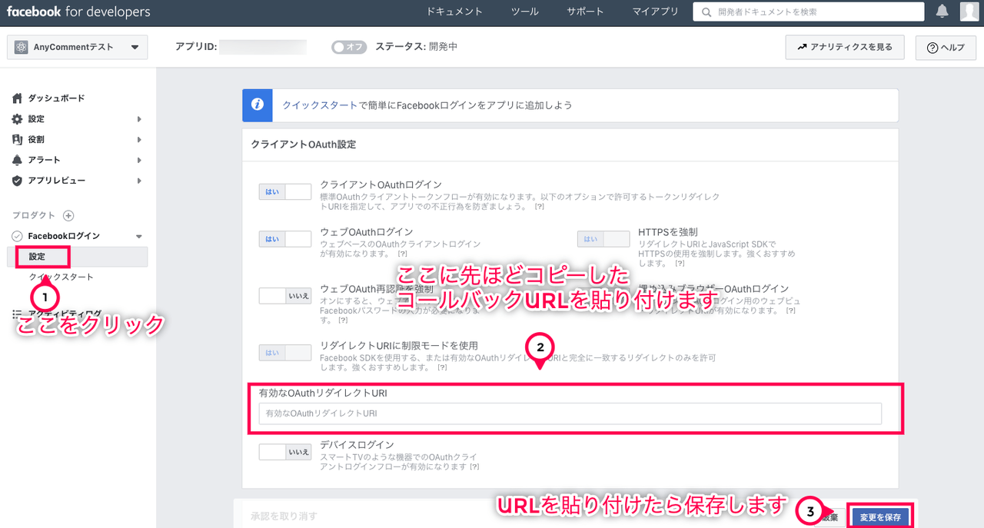Viewport: 984px width, 528px height.
Task: Select クイックスタート in the sidebar
Action: tap(61, 277)
